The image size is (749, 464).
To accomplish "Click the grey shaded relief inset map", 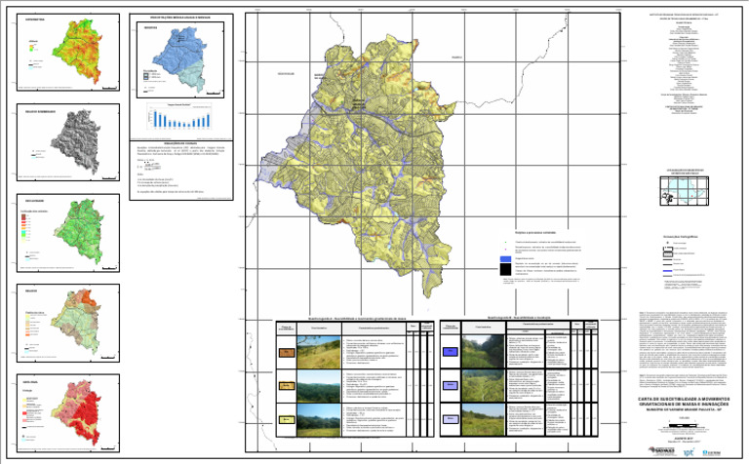I will 68,142.
